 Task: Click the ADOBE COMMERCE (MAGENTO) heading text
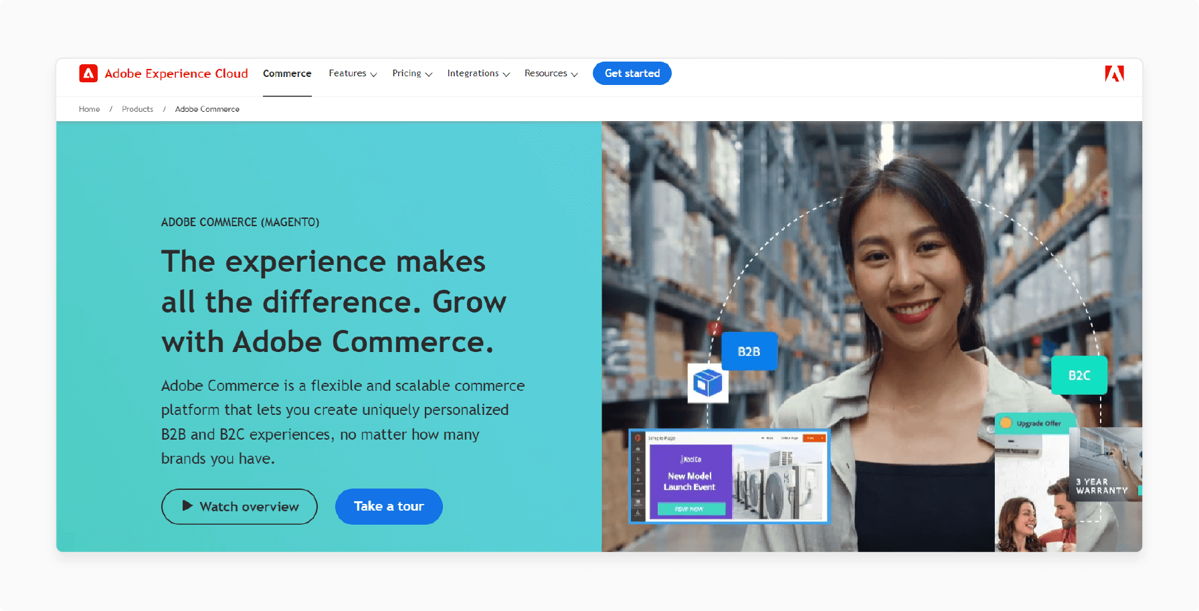coord(240,222)
